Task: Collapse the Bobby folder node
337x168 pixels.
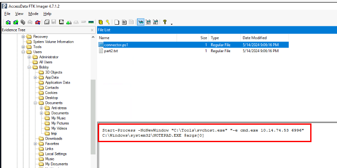Action: pyautogui.click(x=29, y=67)
